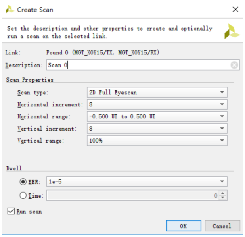
Task: Click the Vivado logo beside the dialog description
Action: click(232, 31)
